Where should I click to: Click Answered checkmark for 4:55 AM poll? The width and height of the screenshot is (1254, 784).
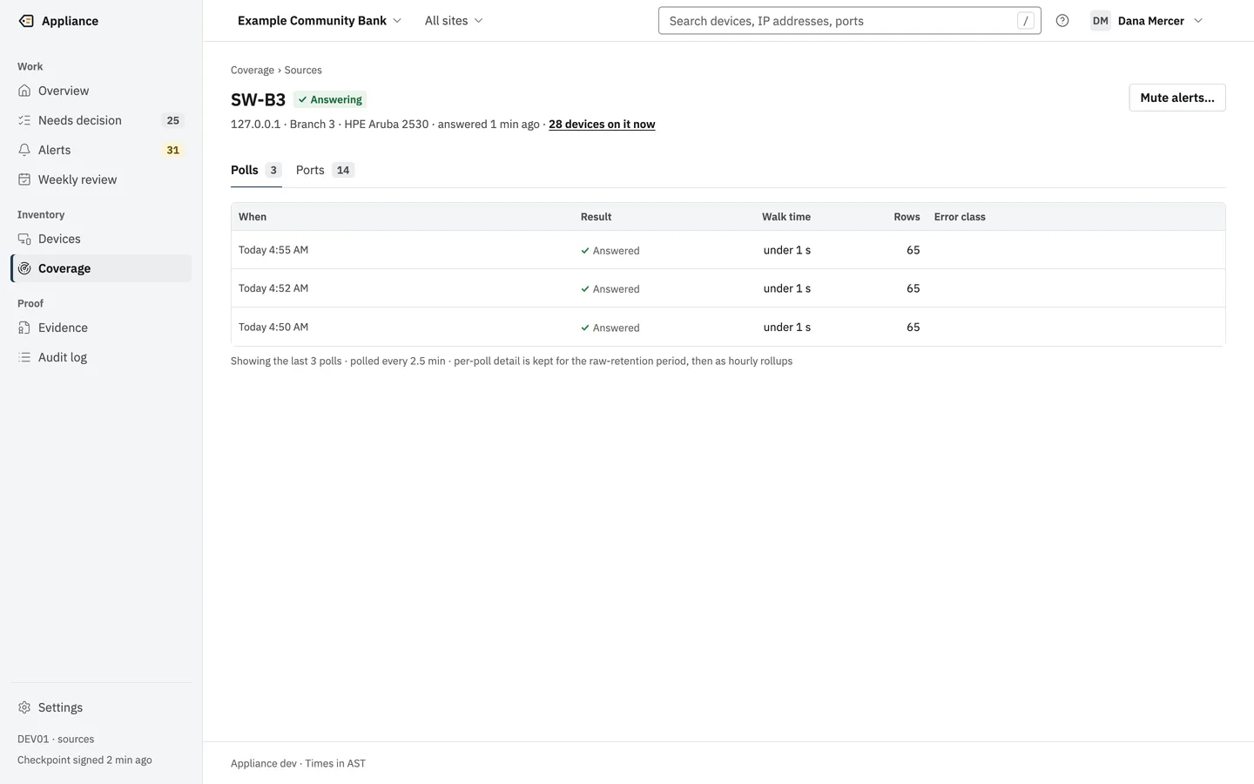click(x=585, y=251)
